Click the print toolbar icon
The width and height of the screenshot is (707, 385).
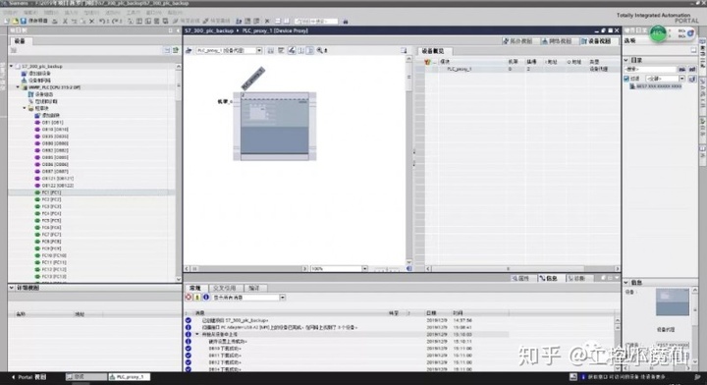point(55,22)
